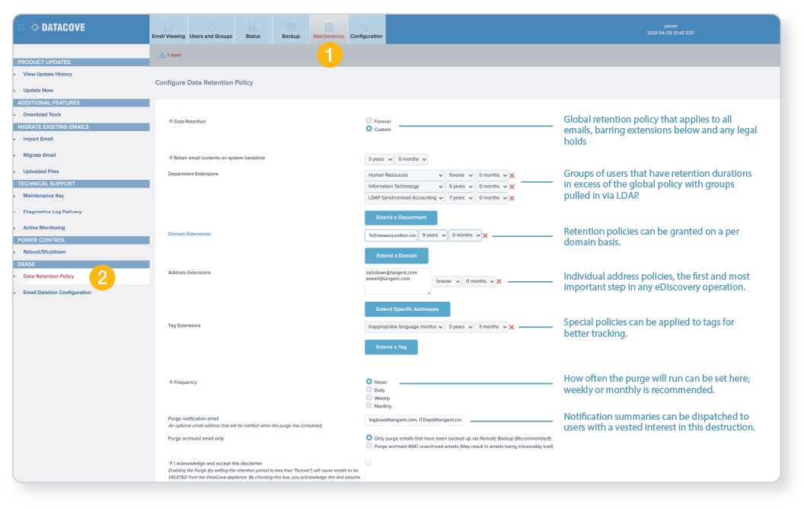Viewport: 804px width, 509px height.
Task: Click the Extend a Tag button
Action: click(x=391, y=347)
